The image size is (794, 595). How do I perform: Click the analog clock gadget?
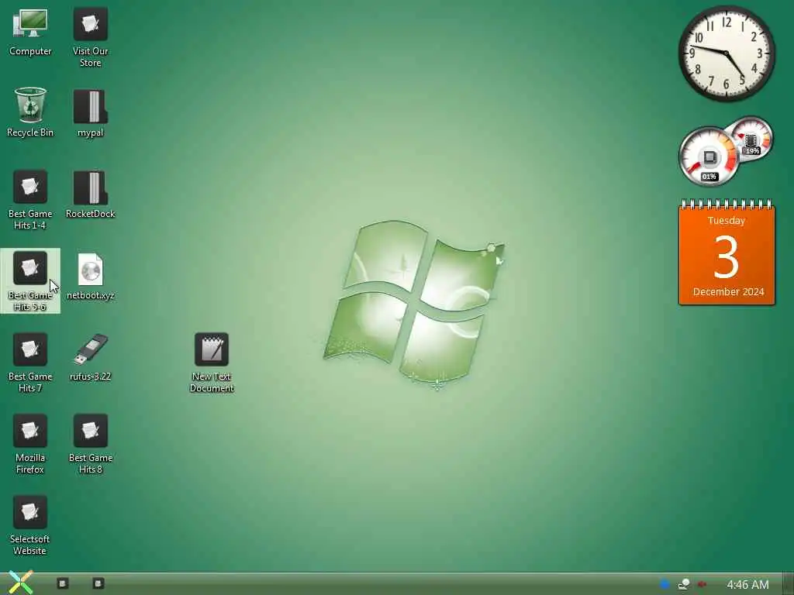[x=727, y=53]
